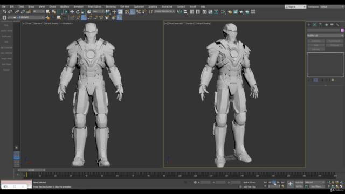Open the Utilities wrench panel tab
This screenshot has width=345, height=194.
[338, 25]
